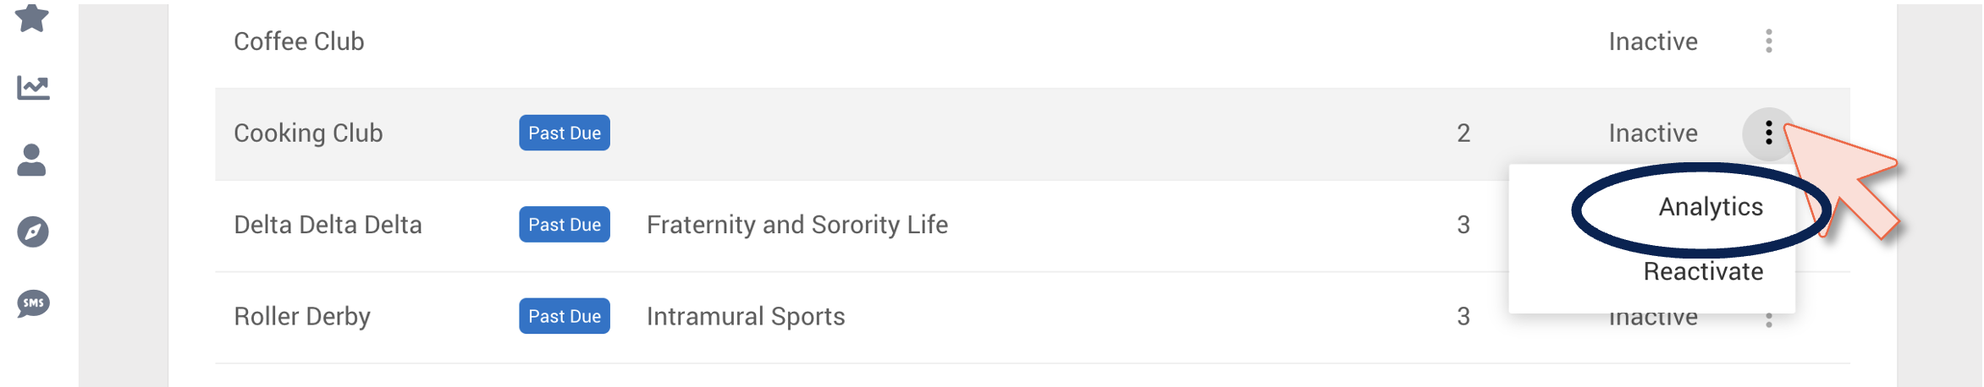This screenshot has width=1984, height=387.
Task: Click the Fraternity and Sorority Life category
Action: 797,224
